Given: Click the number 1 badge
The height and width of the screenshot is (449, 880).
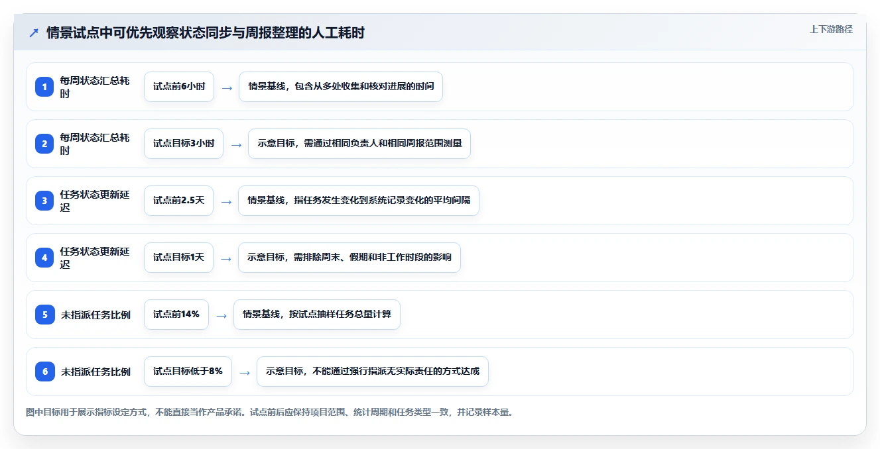Looking at the screenshot, I should (44, 87).
